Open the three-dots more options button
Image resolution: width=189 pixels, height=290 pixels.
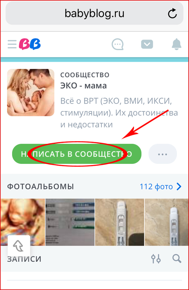[x=163, y=154]
